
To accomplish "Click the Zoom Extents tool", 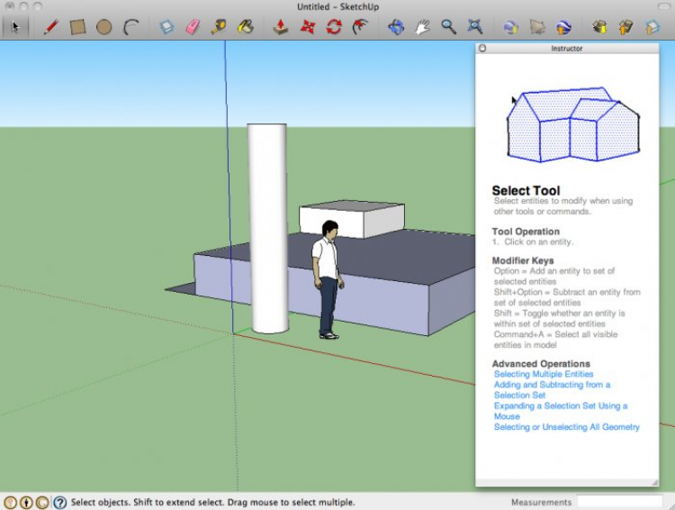I will (474, 27).
